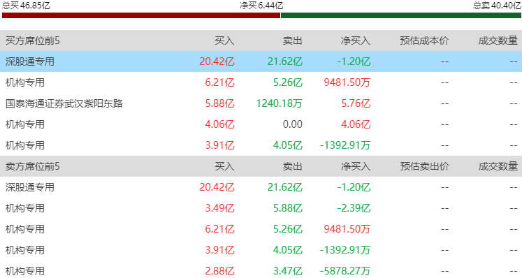Click the 3.47亿 sell value
Viewport: 522px width, 278px height.
tap(288, 271)
